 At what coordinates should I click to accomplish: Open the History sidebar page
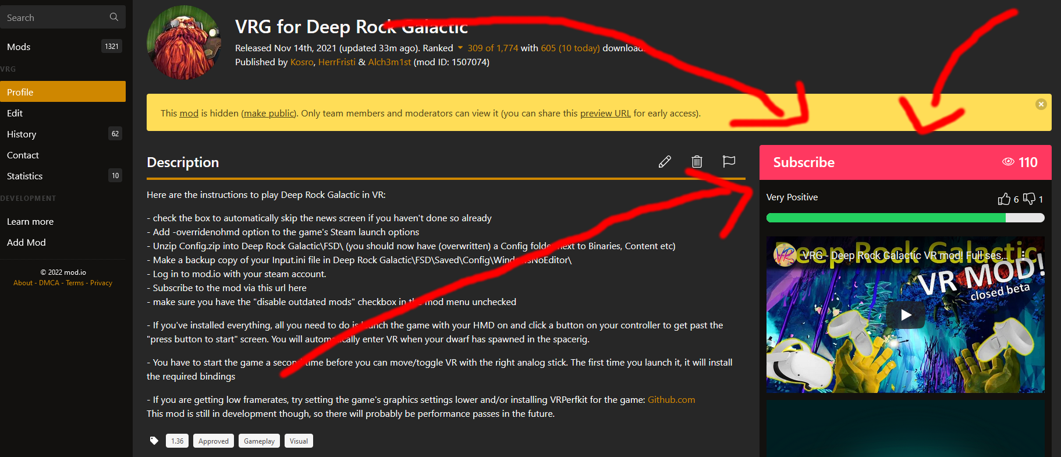click(x=63, y=134)
